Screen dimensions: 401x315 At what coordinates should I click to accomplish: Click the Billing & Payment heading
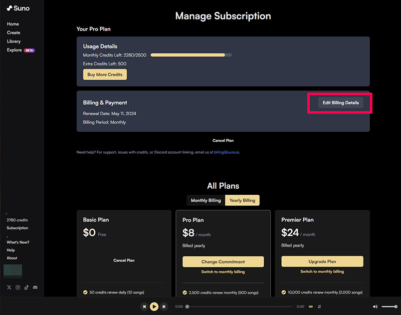tap(105, 103)
